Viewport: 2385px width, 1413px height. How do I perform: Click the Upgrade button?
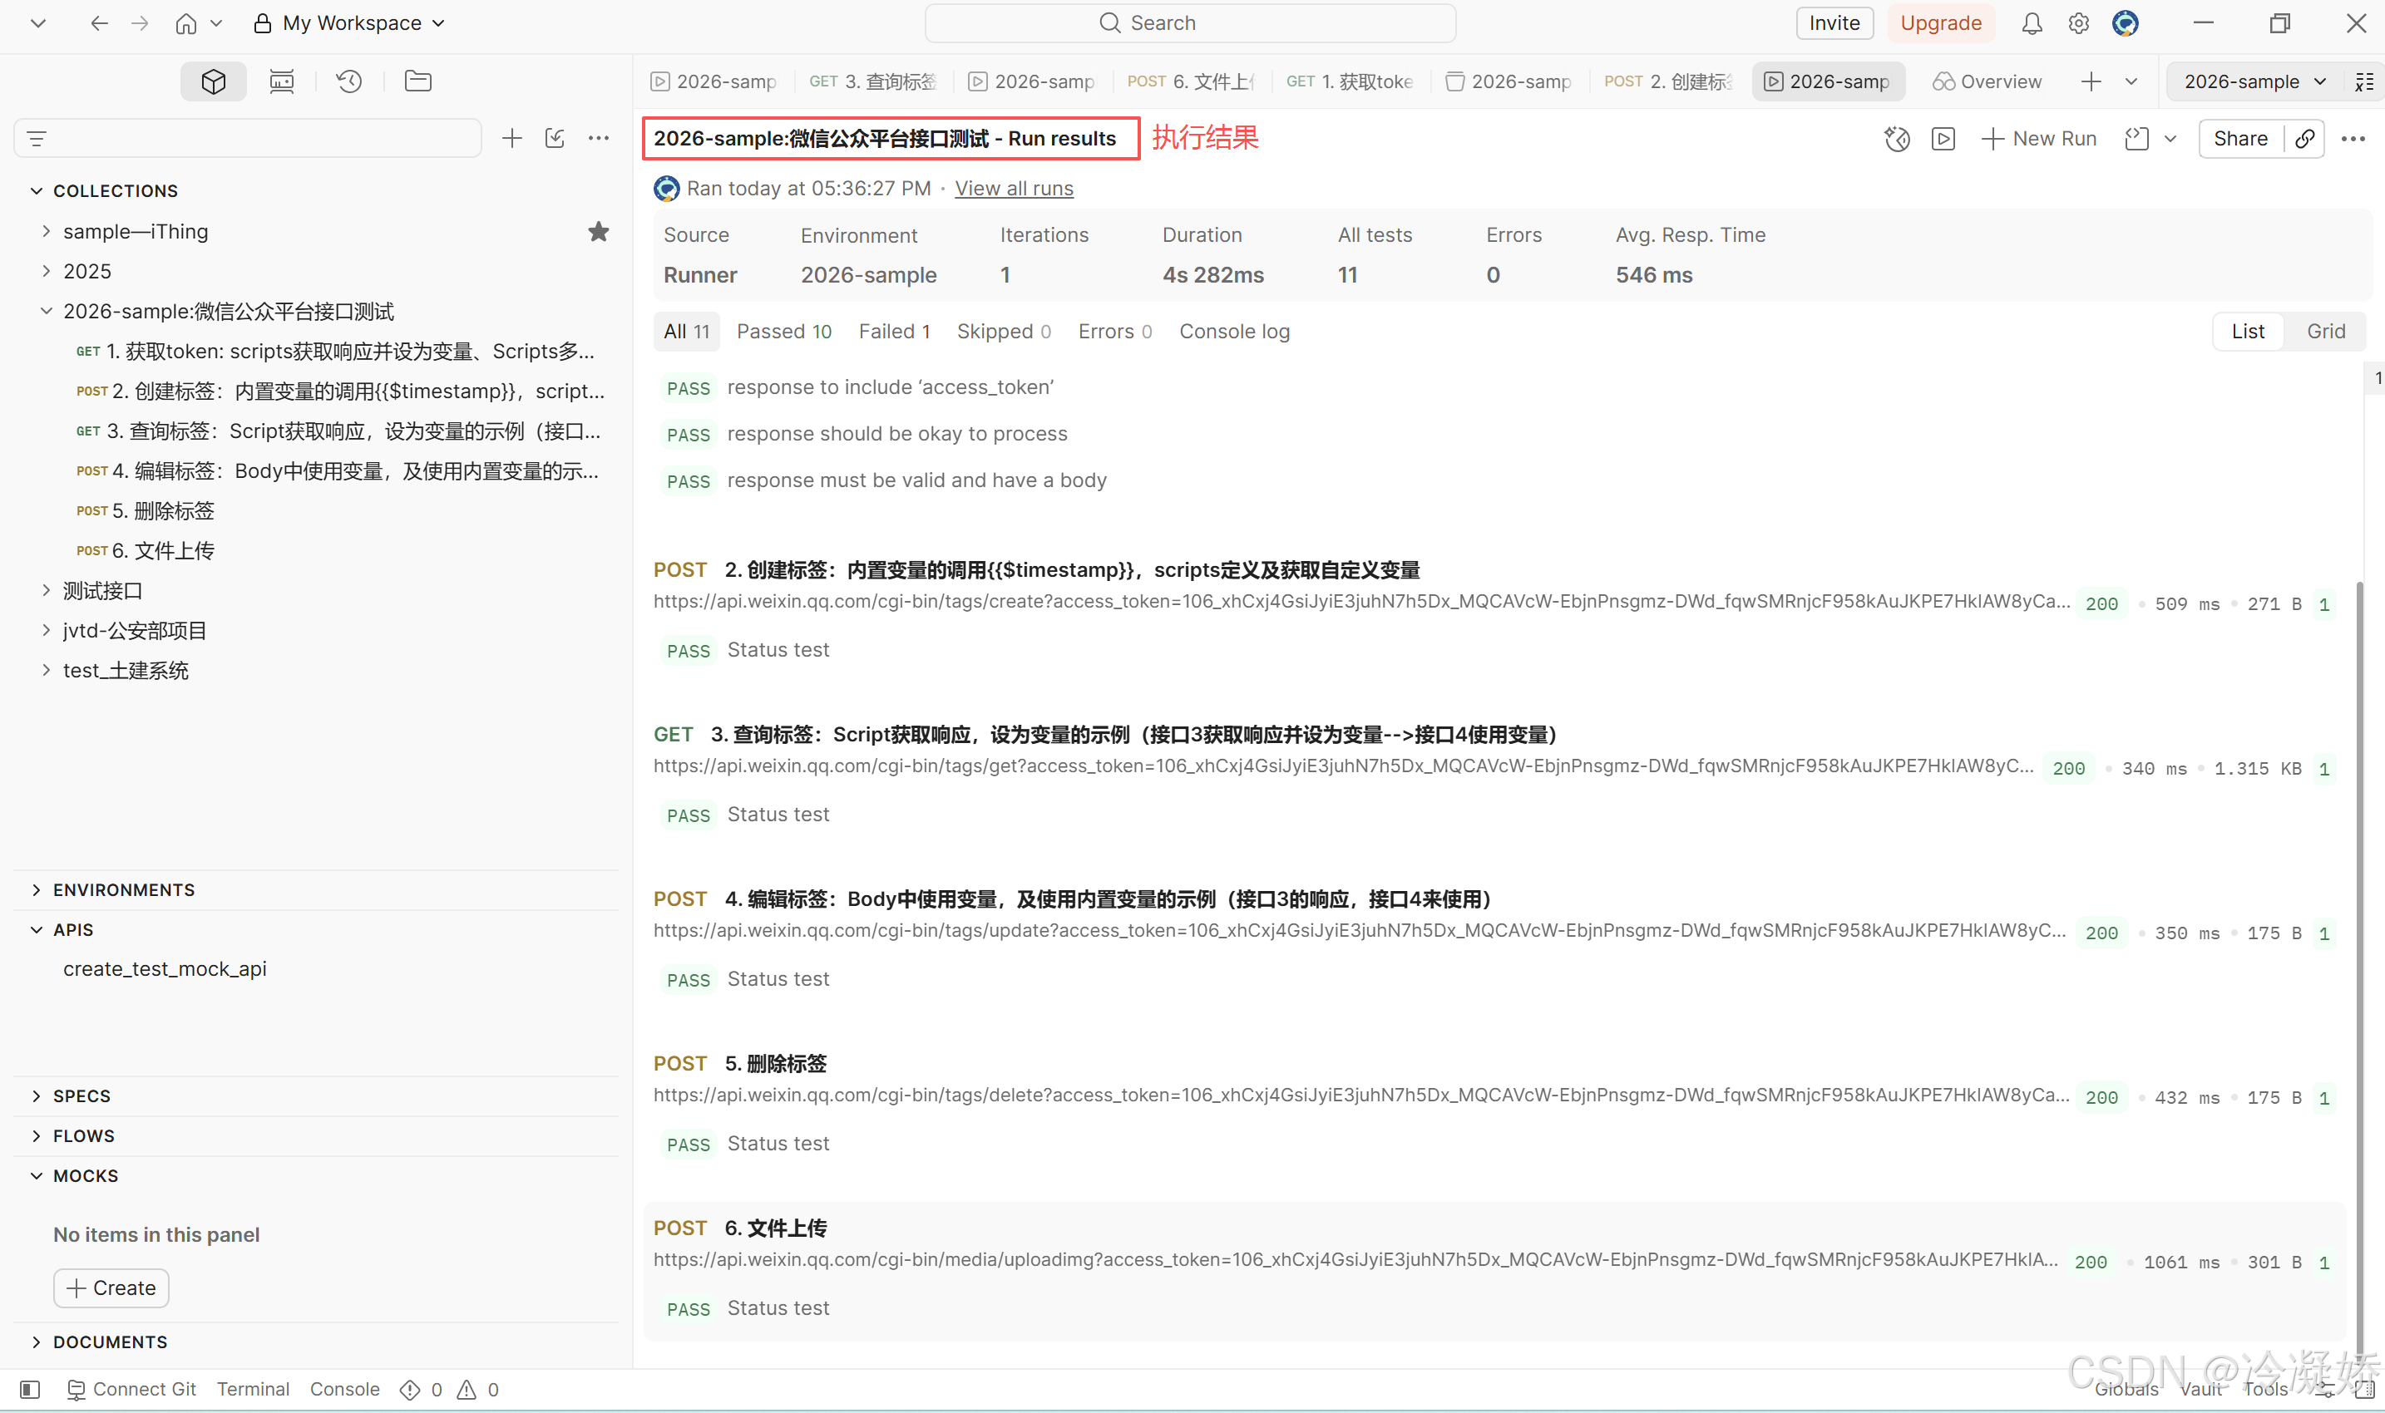1940,22
